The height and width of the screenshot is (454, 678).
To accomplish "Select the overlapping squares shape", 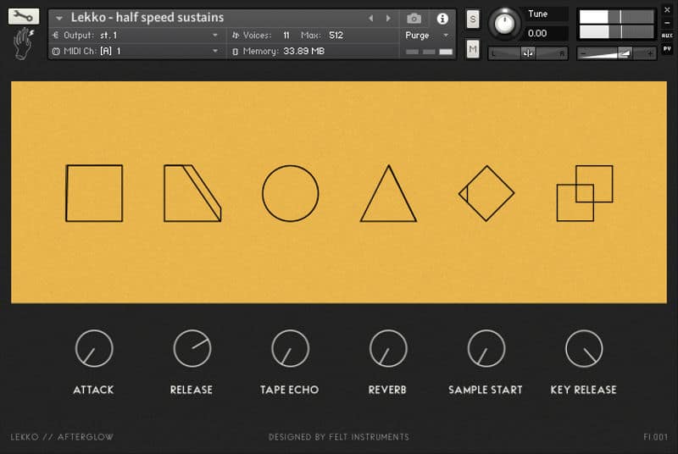I will click(x=585, y=193).
